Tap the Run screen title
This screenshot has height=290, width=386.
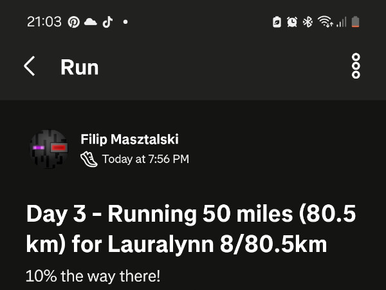point(80,67)
